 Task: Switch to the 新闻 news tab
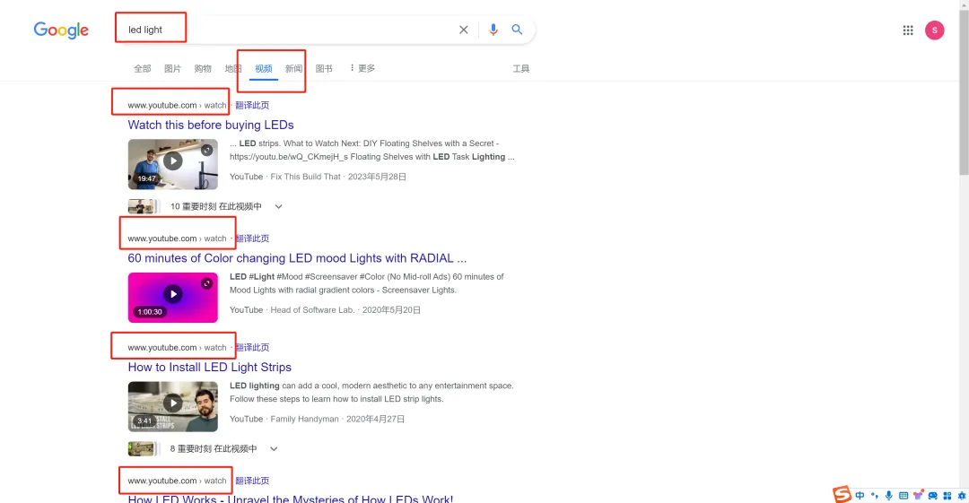[x=293, y=68]
